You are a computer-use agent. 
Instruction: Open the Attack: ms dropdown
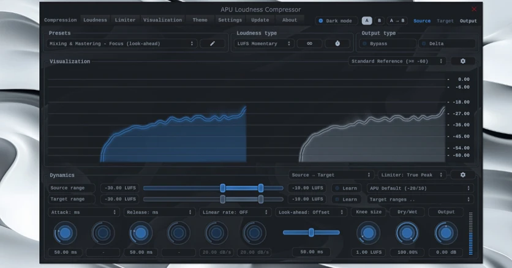coord(83,212)
